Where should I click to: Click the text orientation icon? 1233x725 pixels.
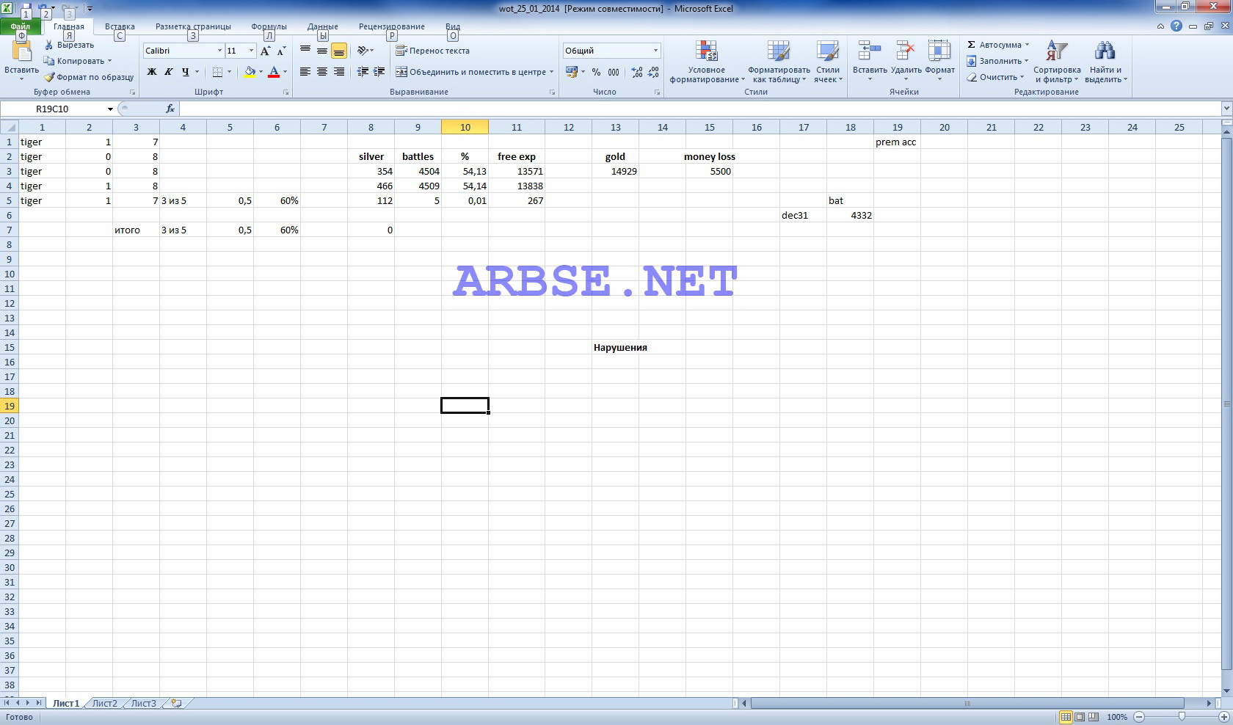(363, 51)
